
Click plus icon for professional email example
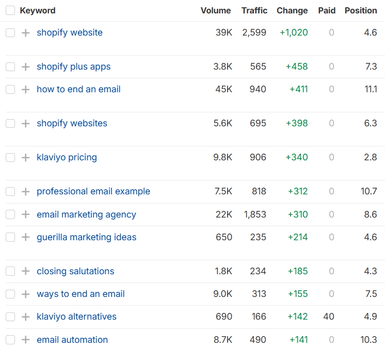tap(25, 192)
